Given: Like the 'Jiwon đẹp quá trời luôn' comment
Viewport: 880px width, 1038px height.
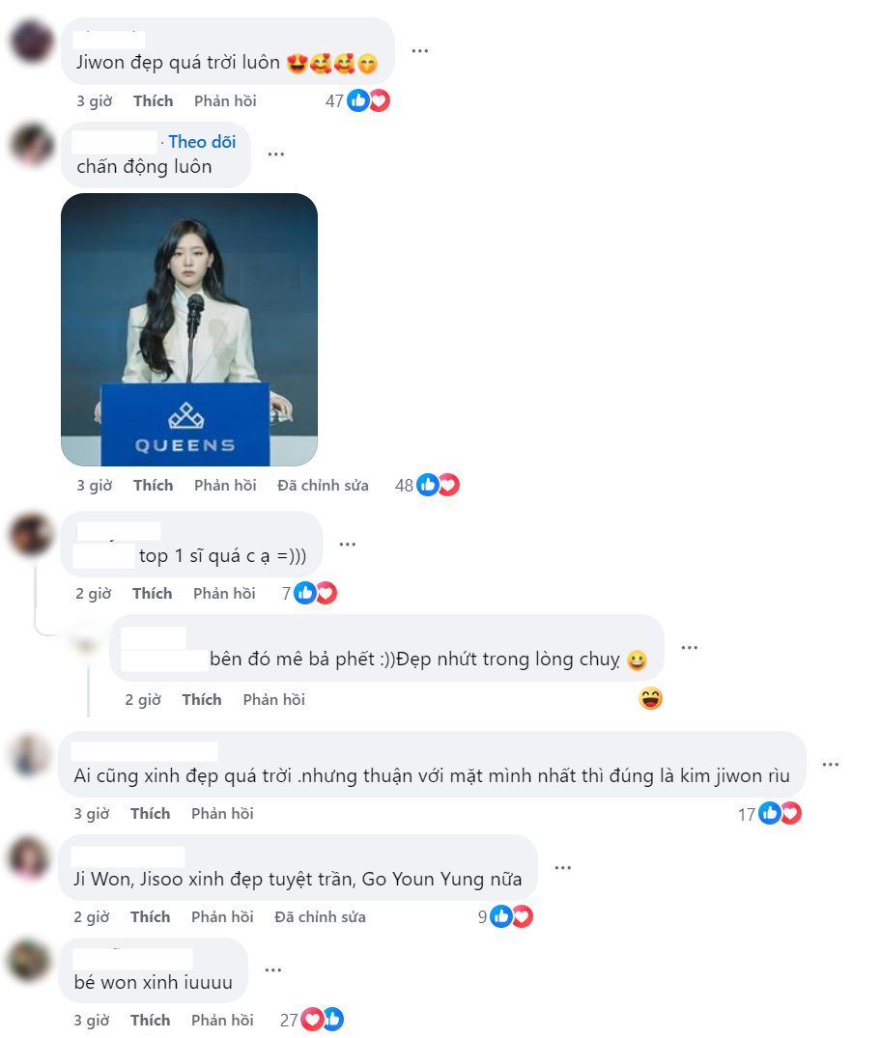Looking at the screenshot, I should (153, 100).
